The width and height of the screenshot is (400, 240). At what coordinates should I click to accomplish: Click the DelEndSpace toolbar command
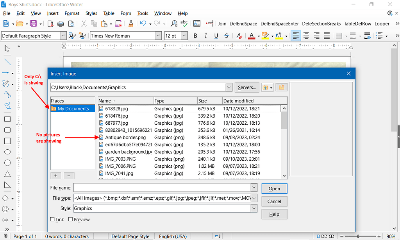point(243,23)
